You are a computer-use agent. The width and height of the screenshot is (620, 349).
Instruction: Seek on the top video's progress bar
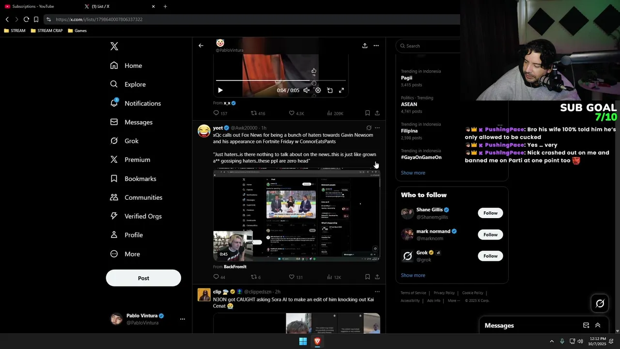tap(281, 80)
